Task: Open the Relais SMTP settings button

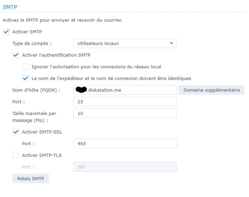Action: tap(31, 178)
